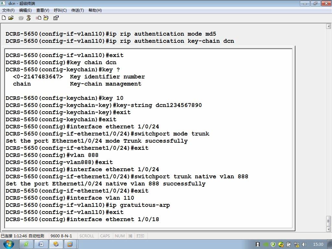Click the "Key-chain management" help text
This screenshot has width=332, height=249.
tap(105, 84)
